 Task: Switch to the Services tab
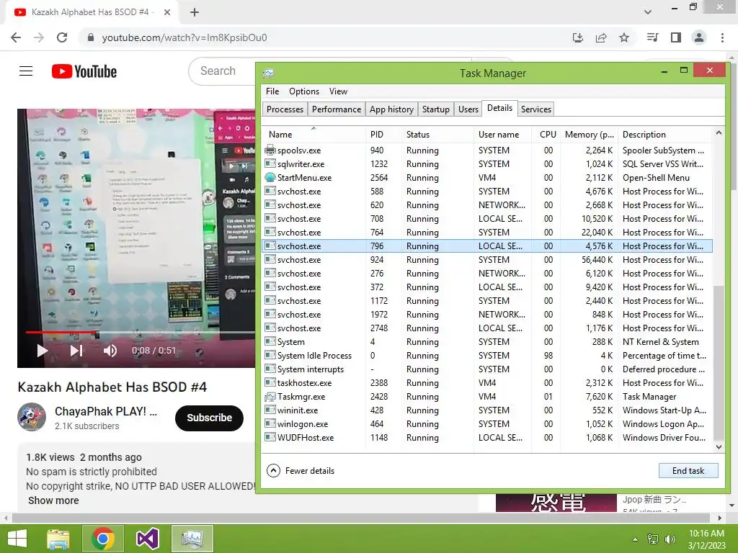pos(535,109)
